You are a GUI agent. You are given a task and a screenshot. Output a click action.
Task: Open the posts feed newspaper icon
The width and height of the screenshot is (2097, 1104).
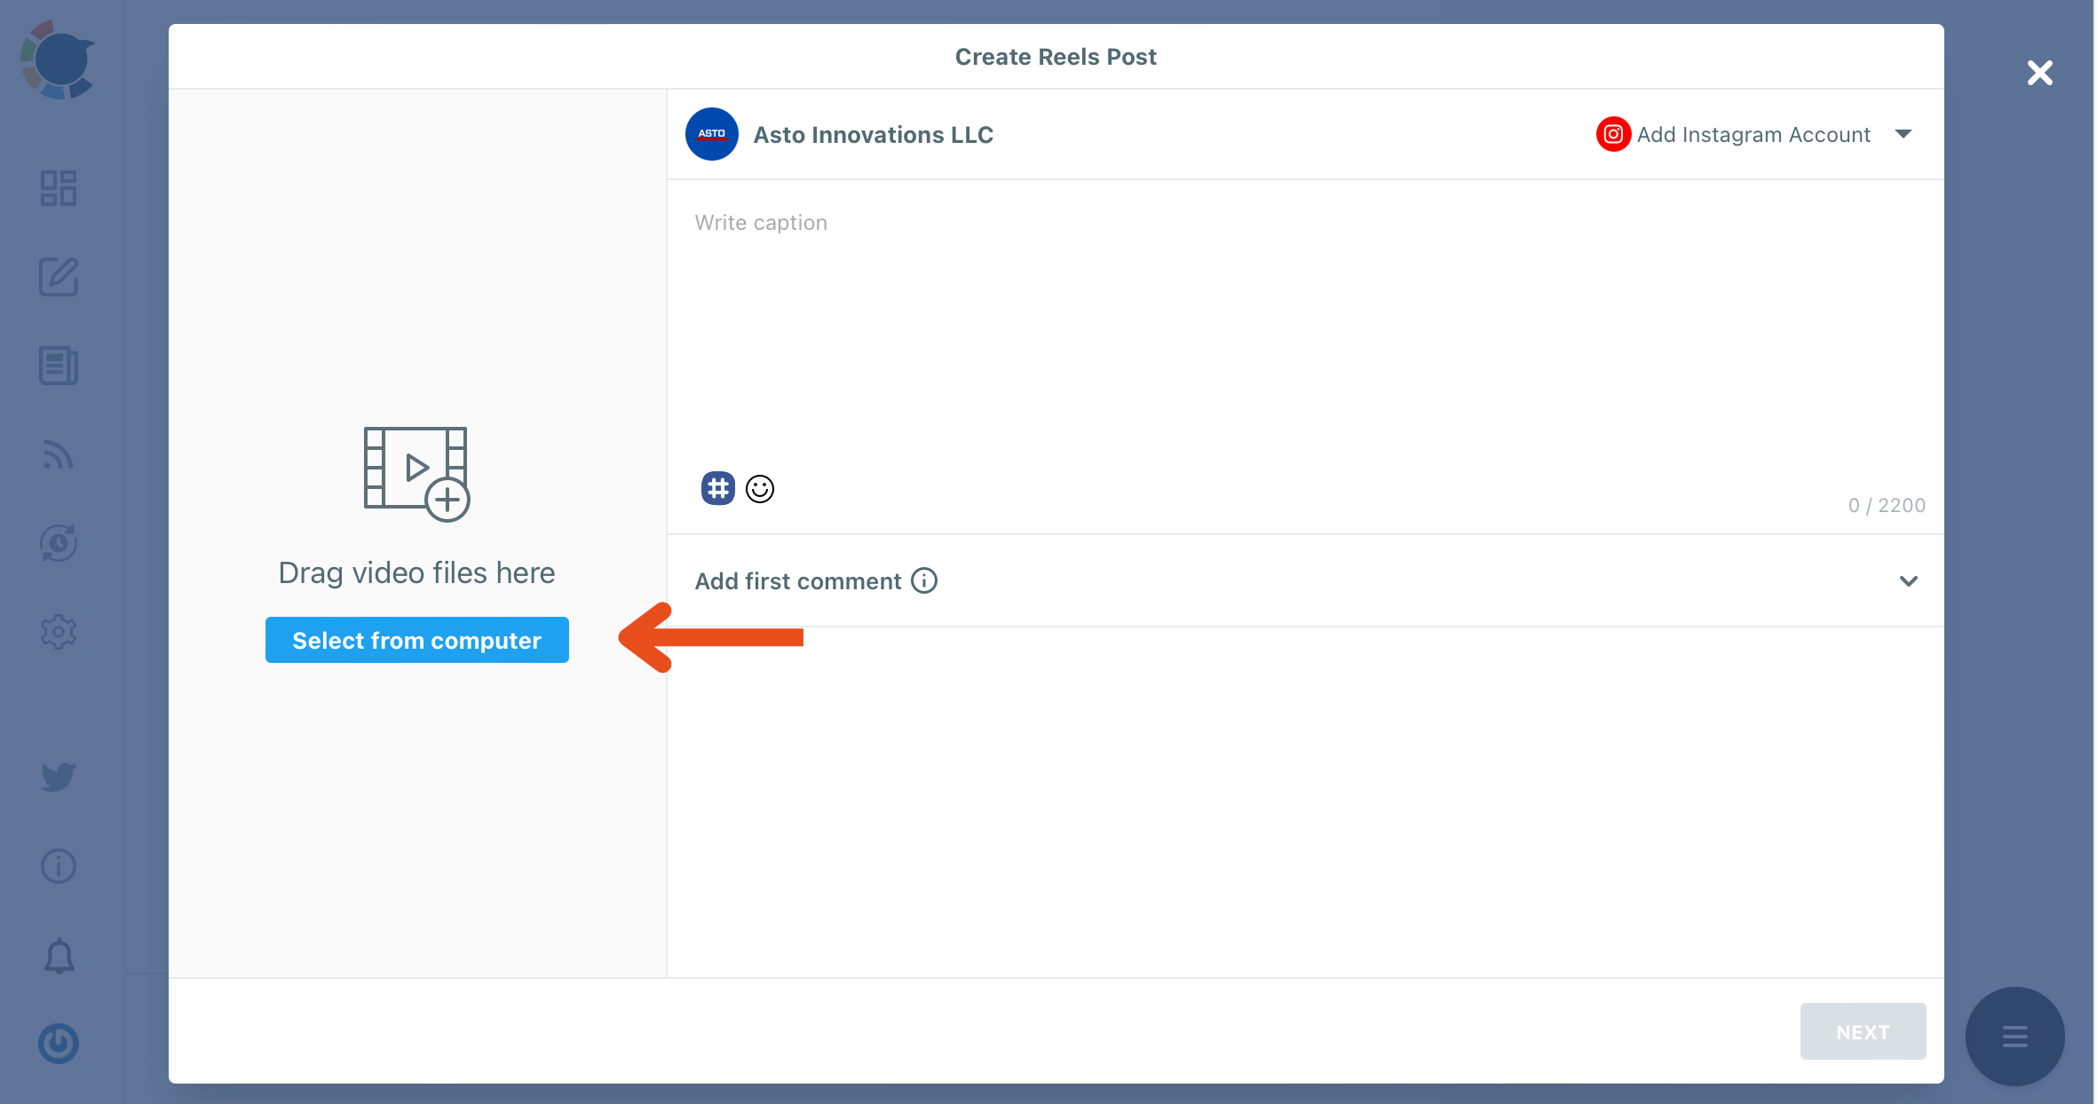tap(58, 366)
